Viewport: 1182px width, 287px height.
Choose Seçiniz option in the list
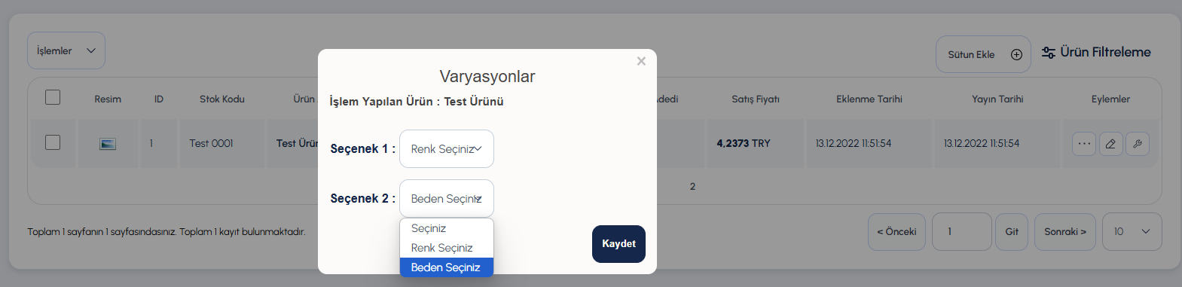(x=447, y=228)
